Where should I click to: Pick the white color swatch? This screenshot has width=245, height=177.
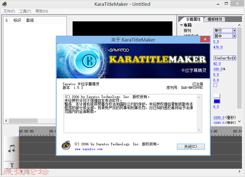tap(217, 96)
